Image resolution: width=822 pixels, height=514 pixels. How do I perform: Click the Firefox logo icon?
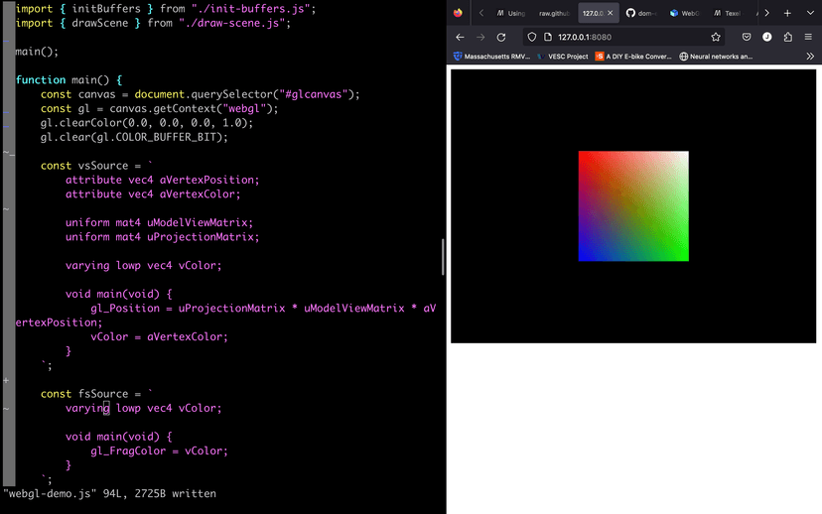[458, 13]
